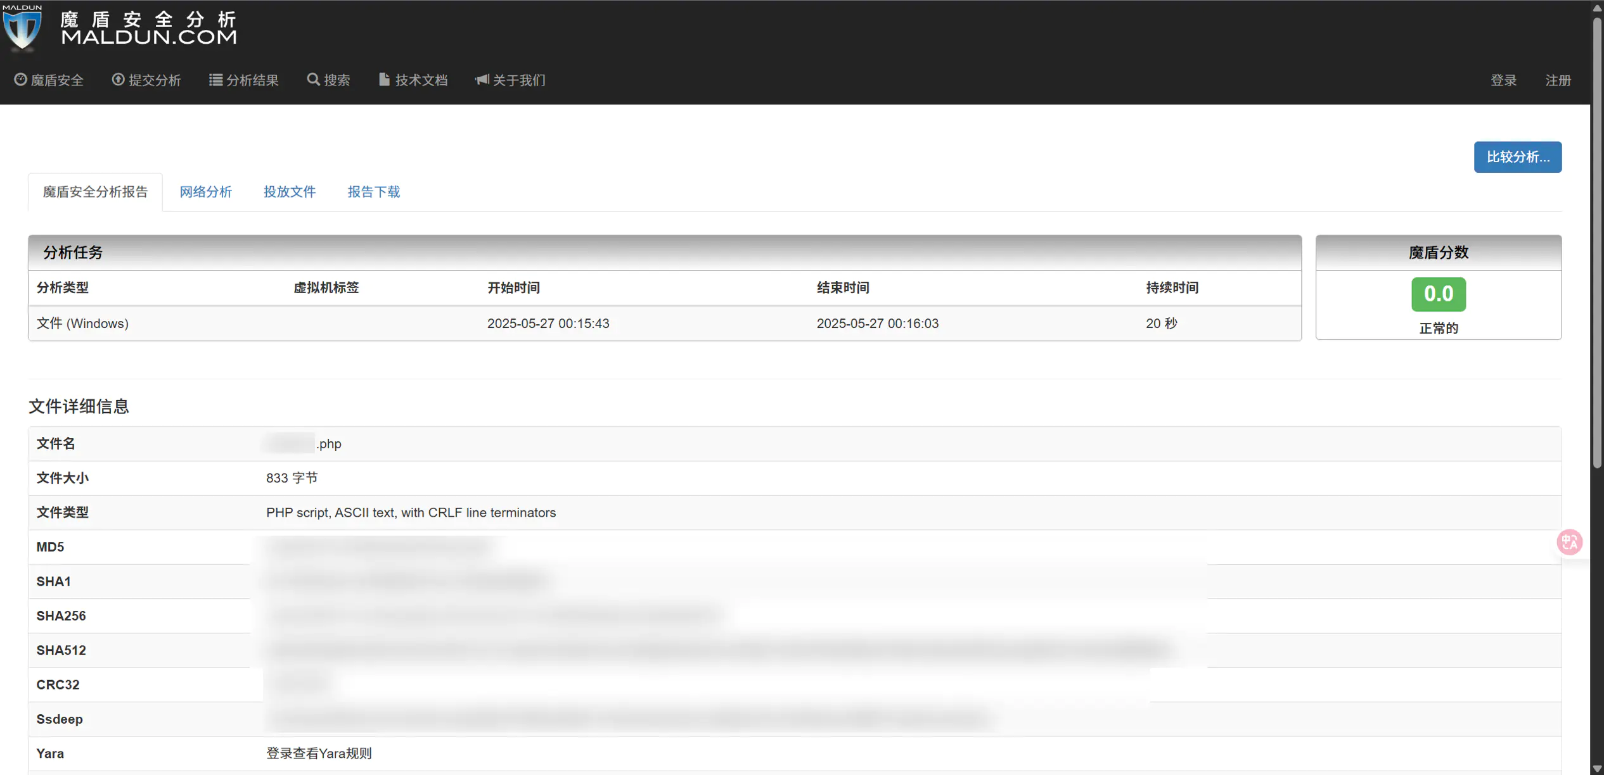Click the megaphone icon beside 关于我们
This screenshot has width=1604, height=775.
click(482, 80)
